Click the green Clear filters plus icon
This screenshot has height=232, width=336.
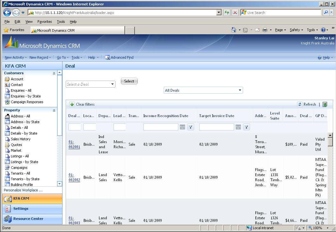72,104
